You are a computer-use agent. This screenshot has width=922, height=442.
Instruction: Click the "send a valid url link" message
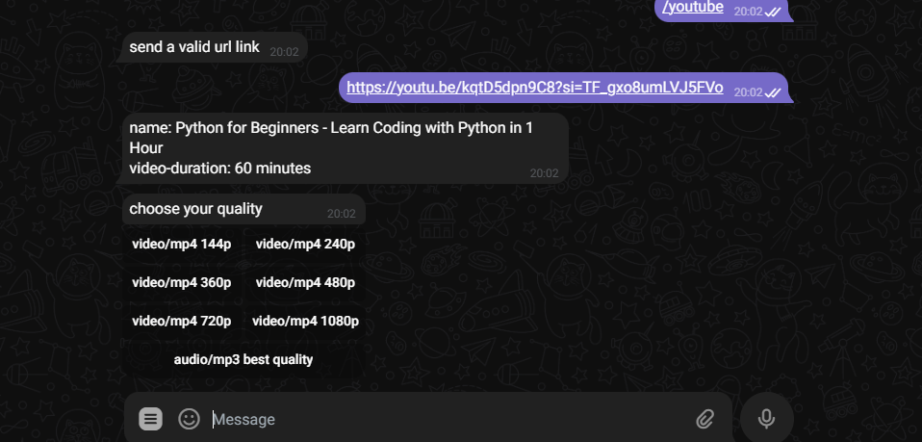click(194, 46)
